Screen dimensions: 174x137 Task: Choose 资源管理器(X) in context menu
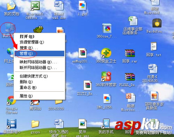39,42
